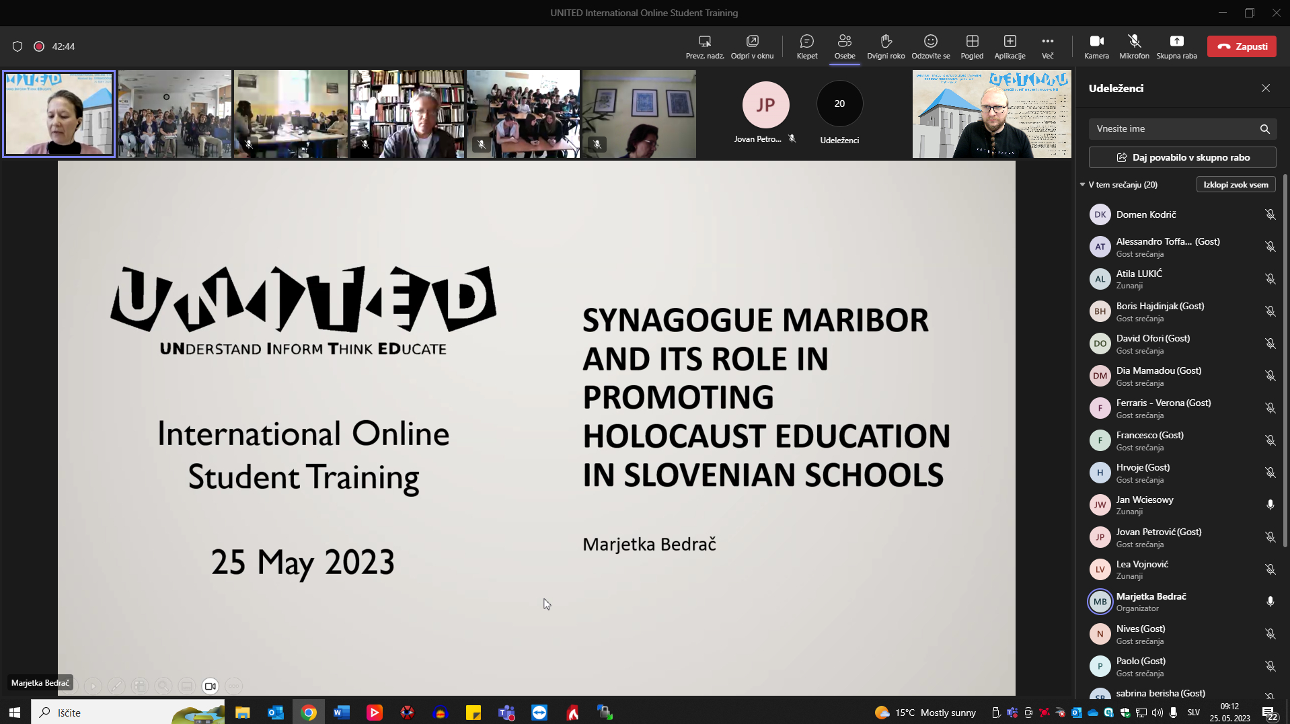Screen dimensions: 1290x724
Task: Toggle the Osebe participants panel
Action: point(845,46)
